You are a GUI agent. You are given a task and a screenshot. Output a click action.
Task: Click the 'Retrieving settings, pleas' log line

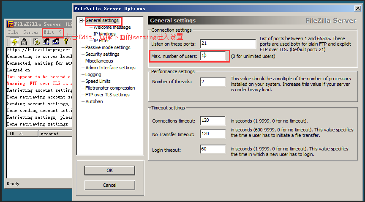[x=40, y=117]
